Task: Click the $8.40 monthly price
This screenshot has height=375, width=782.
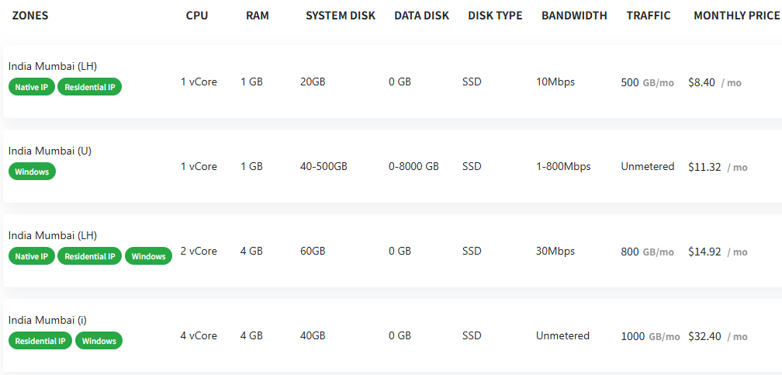Action: tap(701, 82)
